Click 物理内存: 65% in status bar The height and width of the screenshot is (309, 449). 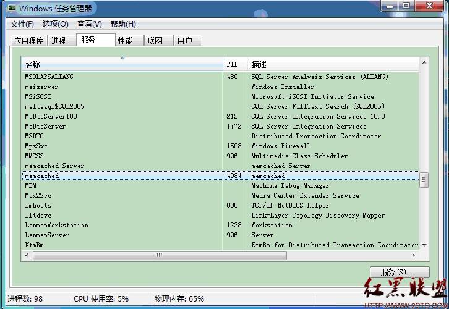click(x=179, y=299)
